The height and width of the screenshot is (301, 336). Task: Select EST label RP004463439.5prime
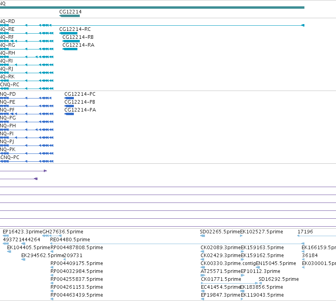coord(77,295)
